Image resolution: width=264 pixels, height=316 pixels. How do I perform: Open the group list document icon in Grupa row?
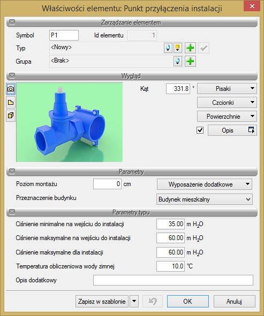(x=178, y=61)
